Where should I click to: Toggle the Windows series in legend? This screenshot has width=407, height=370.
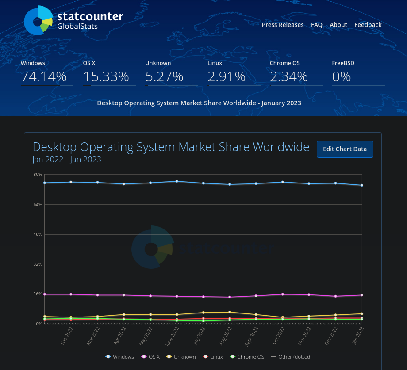(x=119, y=357)
